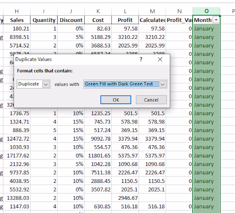Select column O header
The height and width of the screenshot is (213, 235).
[x=206, y=11]
